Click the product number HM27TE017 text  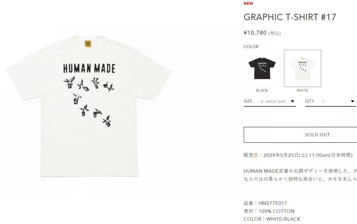(x=273, y=203)
